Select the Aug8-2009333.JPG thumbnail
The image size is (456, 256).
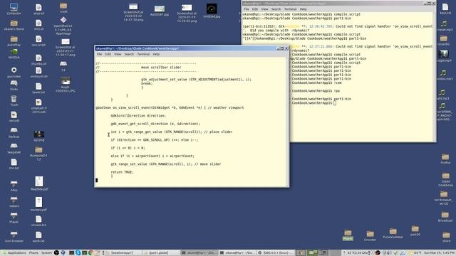tap(66, 85)
